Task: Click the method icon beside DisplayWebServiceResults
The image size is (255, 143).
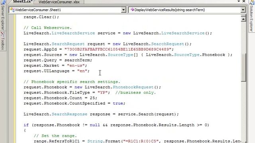Action: point(132,10)
